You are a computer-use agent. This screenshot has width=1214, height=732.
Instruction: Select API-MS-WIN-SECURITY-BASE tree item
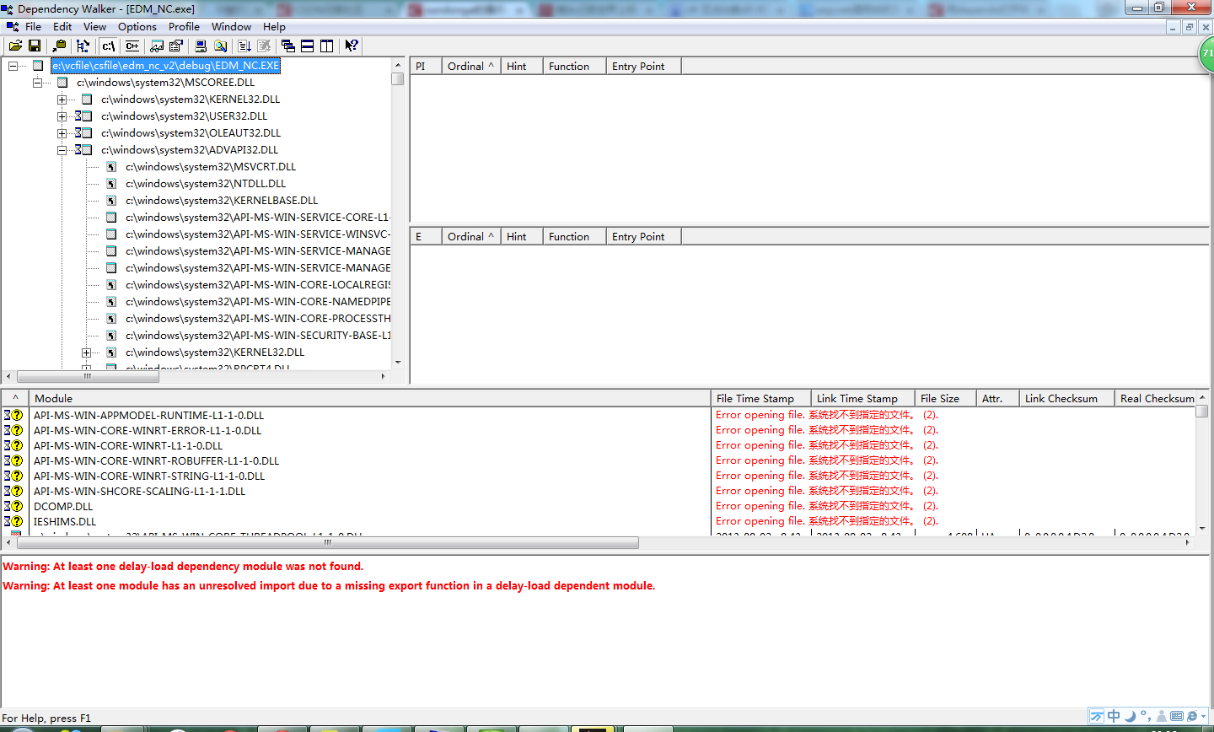[258, 336]
